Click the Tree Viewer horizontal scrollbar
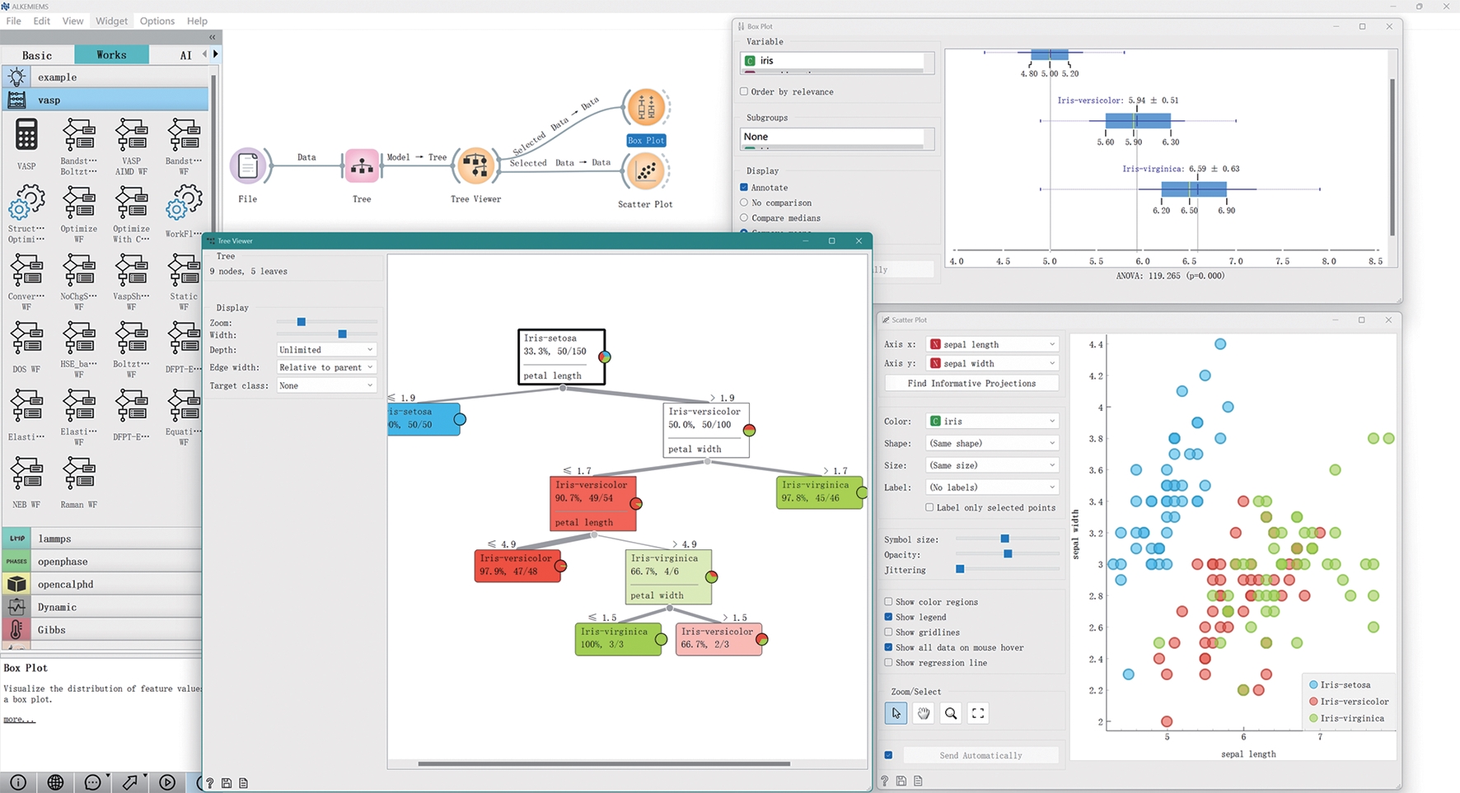This screenshot has width=1460, height=793. 604,763
